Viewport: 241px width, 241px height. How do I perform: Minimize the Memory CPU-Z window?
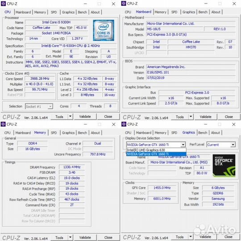click(85, 124)
